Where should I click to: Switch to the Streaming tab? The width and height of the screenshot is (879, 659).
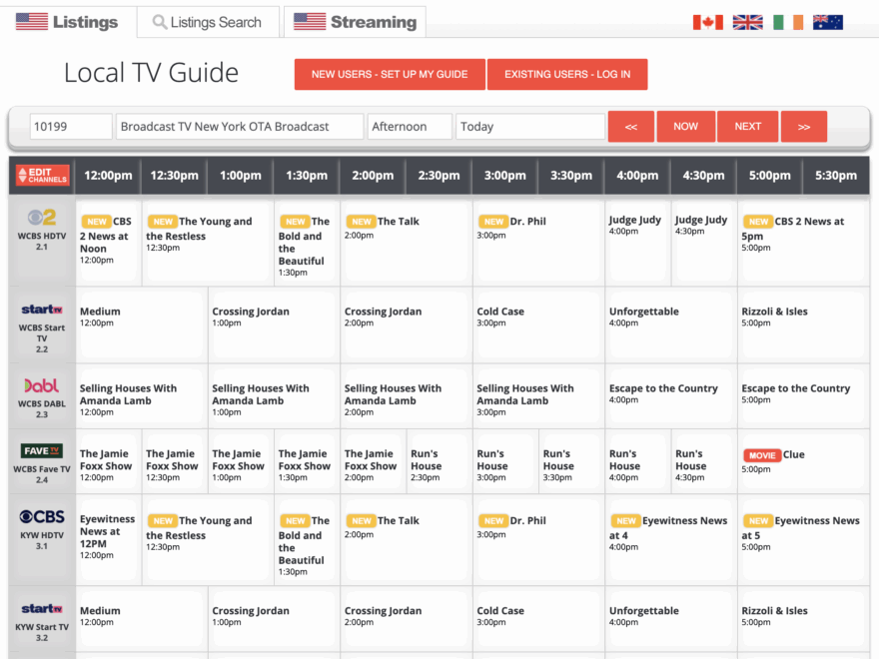pyautogui.click(x=354, y=20)
